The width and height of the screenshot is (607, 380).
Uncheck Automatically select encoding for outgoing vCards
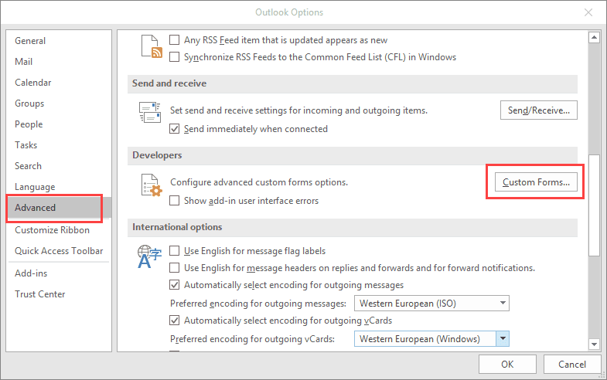point(175,321)
